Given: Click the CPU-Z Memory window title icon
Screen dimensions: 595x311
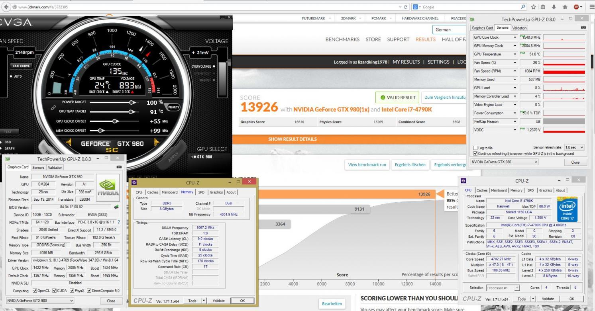Looking at the screenshot, I should tap(134, 182).
